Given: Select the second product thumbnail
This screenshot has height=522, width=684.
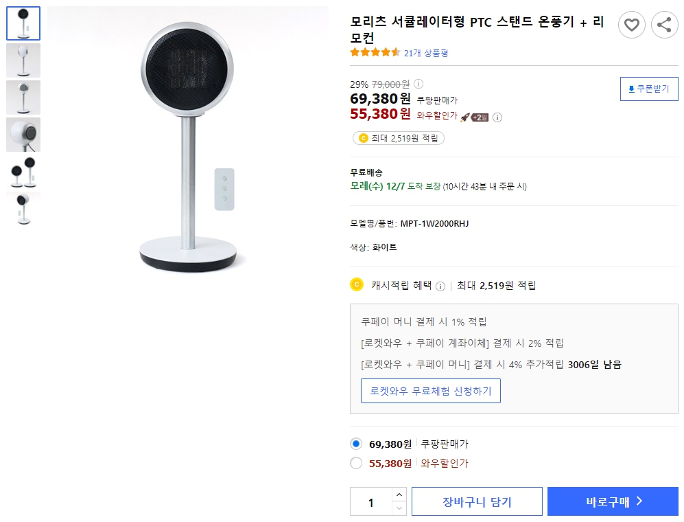Looking at the screenshot, I should 23,60.
